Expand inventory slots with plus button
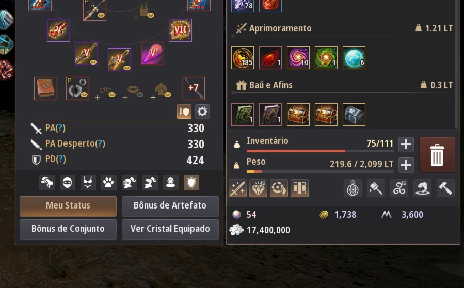Viewport: 464px width, 288px height. (x=406, y=145)
